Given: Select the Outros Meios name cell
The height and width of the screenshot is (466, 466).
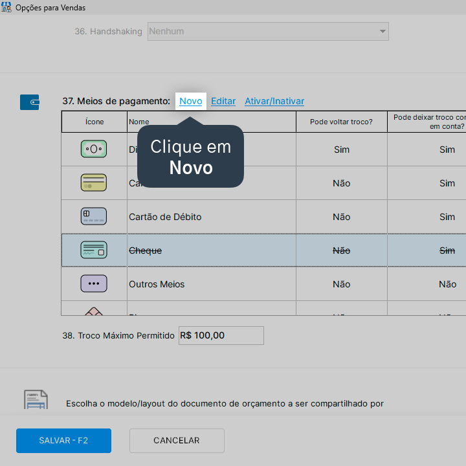Looking at the screenshot, I should pyautogui.click(x=211, y=284).
